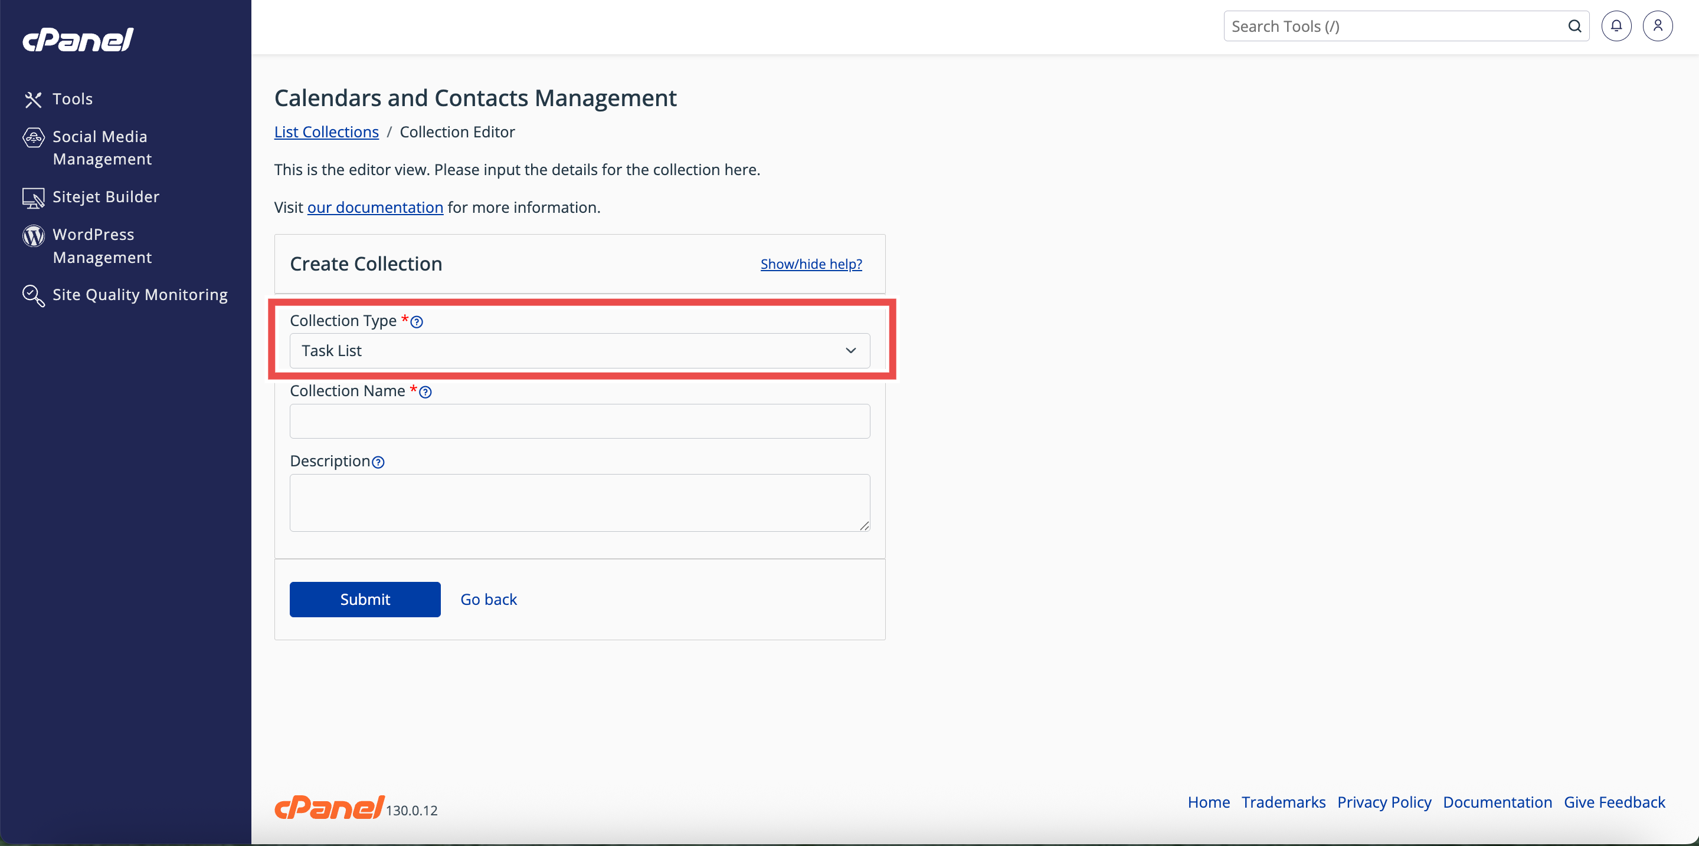
Task: Click the cPanel logo in sidebar
Action: [x=78, y=40]
